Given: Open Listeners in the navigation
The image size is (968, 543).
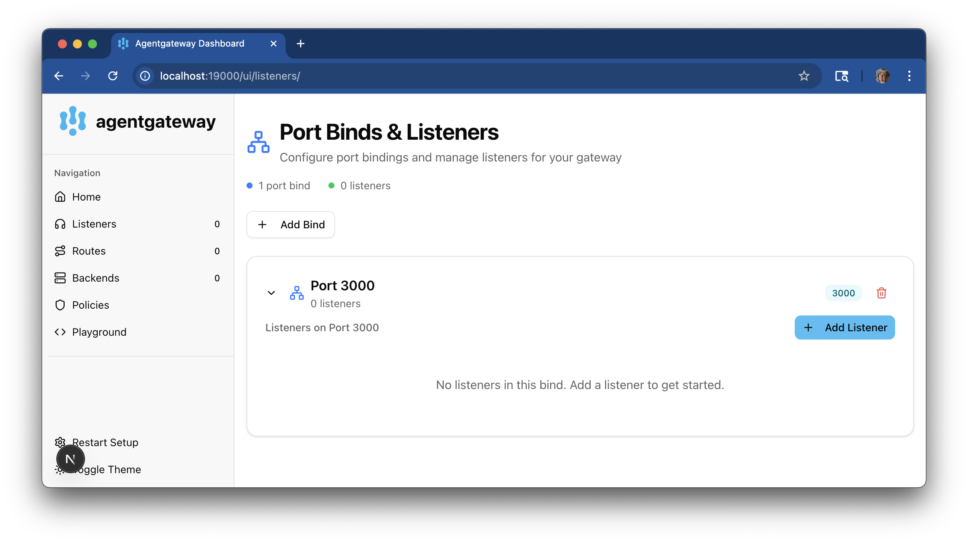Looking at the screenshot, I should coord(138,224).
